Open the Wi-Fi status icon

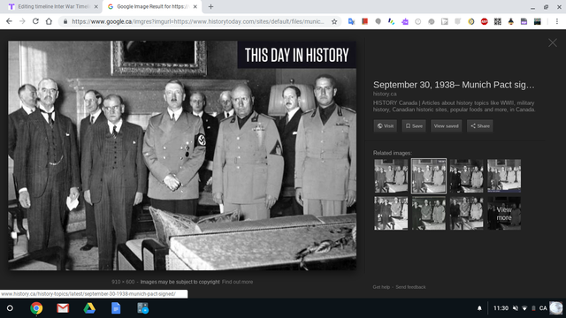click(524, 308)
